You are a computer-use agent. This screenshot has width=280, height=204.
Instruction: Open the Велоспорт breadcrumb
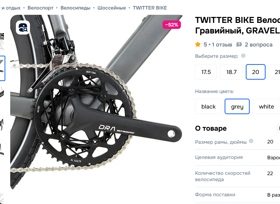(x=40, y=8)
